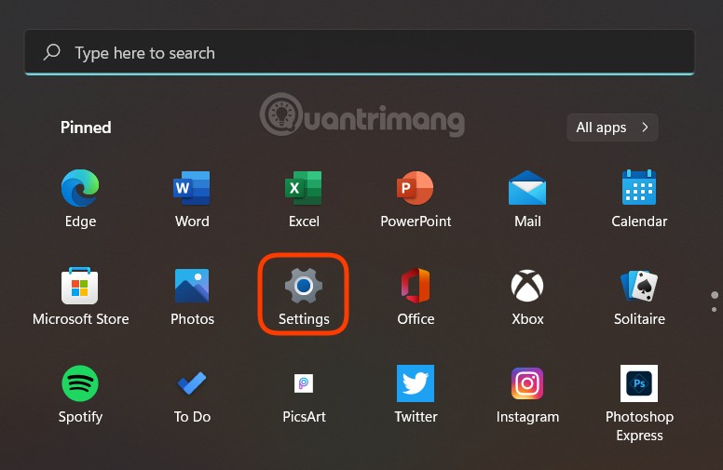The height and width of the screenshot is (470, 723).
Task: Open Photoshop Express
Action: pyautogui.click(x=639, y=383)
